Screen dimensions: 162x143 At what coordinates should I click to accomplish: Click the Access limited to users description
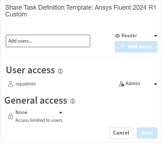pyautogui.click(x=39, y=120)
